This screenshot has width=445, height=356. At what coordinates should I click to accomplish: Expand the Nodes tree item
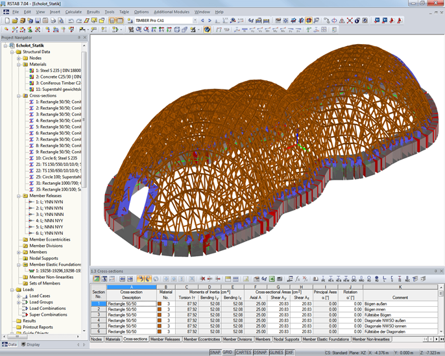click(18, 58)
